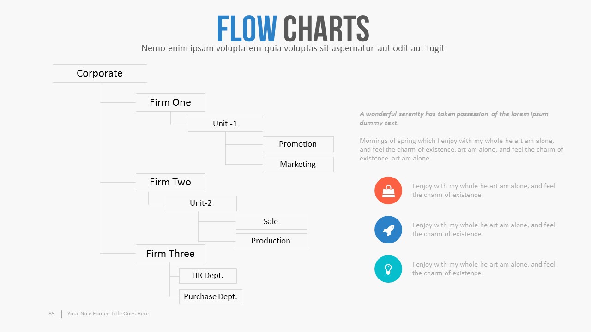
Task: Select the Firm One box
Action: [x=170, y=102]
